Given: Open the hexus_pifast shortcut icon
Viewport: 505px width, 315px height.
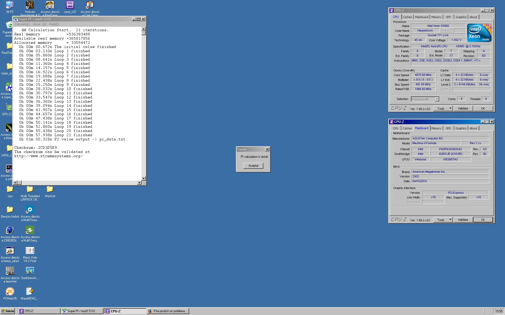Looking at the screenshot, I should pyautogui.click(x=10, y=251).
